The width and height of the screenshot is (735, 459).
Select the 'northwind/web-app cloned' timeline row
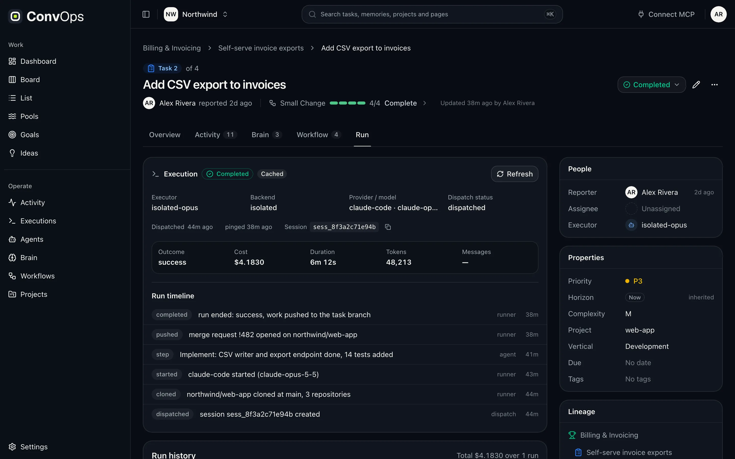345,394
